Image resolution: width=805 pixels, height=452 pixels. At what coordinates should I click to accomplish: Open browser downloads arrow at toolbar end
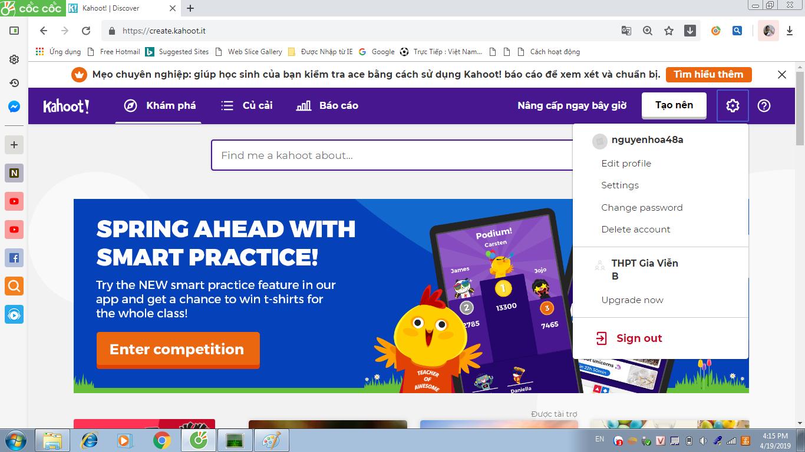tap(790, 31)
